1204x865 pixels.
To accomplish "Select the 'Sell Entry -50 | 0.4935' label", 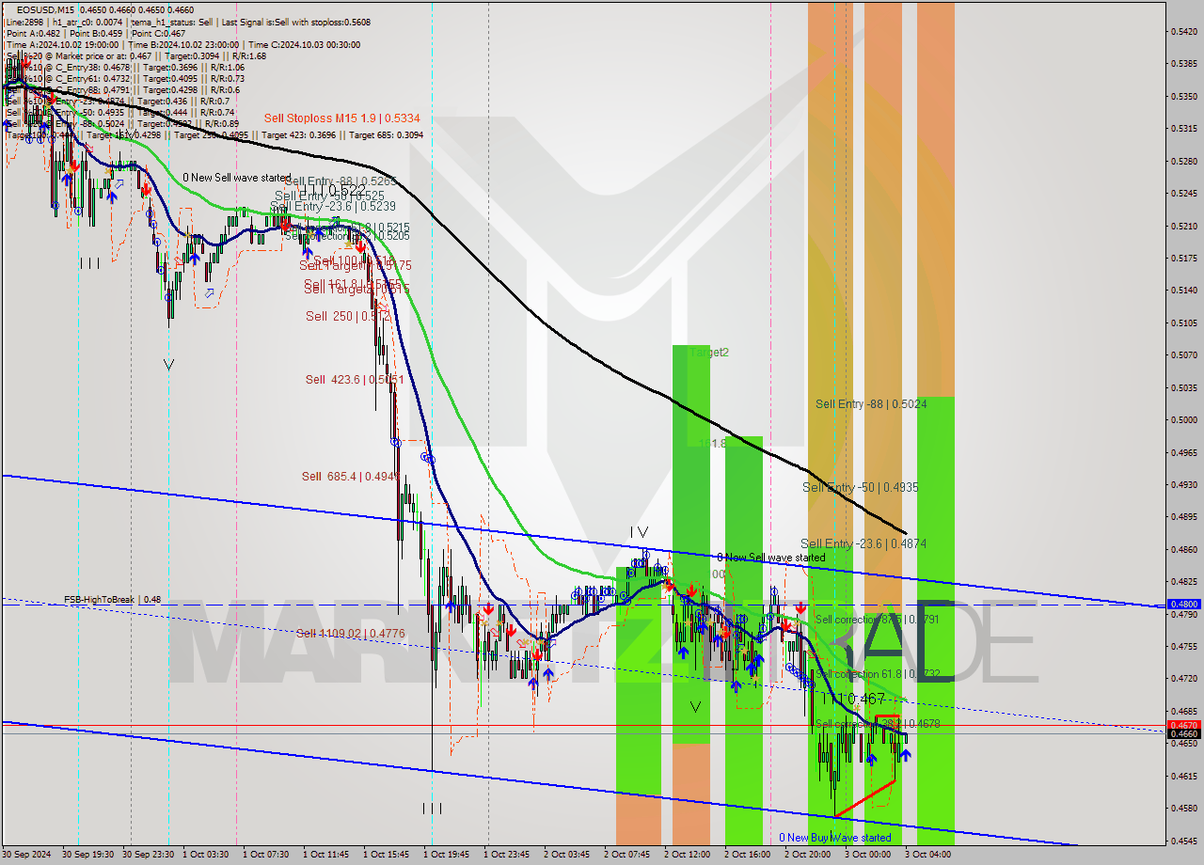I will [860, 487].
